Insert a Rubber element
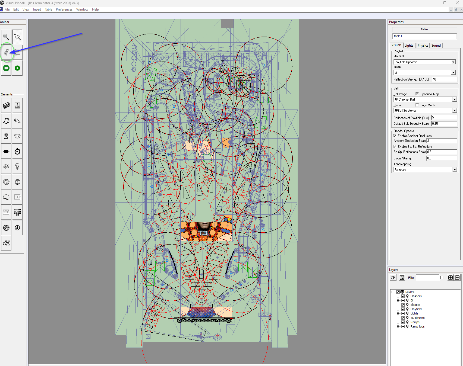Viewport: 463px width, 366px height. [x=6, y=243]
